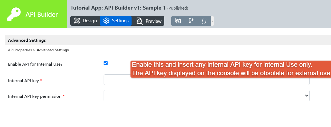331x127 pixels.
Task: Click the key logo icon
Action: pos(14,14)
